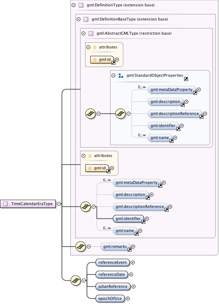The image size is (219, 304).
Task: Expand gml:description in gml:StandardObjectProperties group
Action: 186,101
